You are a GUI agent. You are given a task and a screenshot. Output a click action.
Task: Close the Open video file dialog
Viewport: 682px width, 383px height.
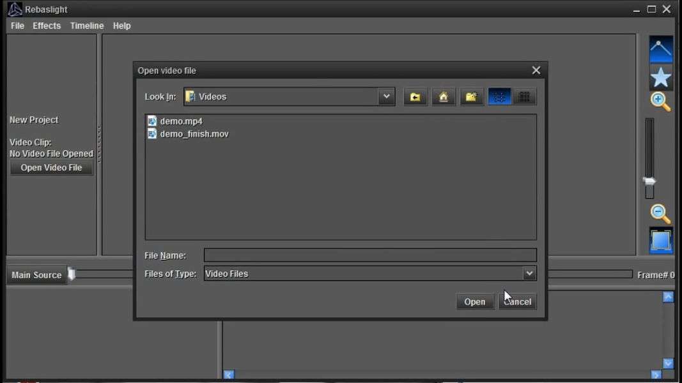tap(536, 70)
